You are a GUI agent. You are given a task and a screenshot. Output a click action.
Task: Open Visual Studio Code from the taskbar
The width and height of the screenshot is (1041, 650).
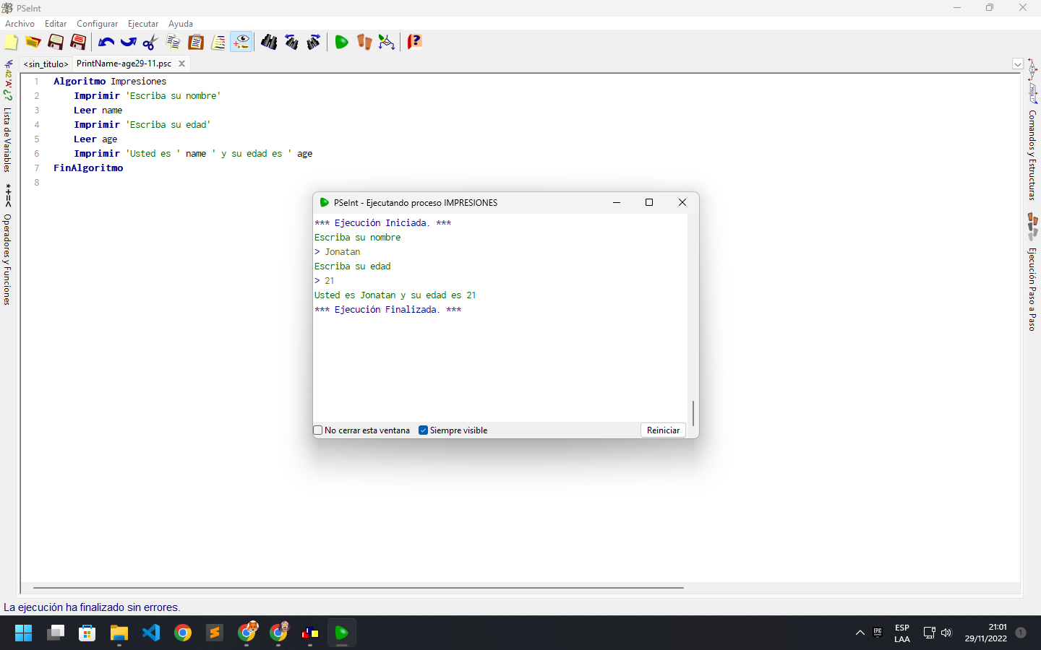150,633
